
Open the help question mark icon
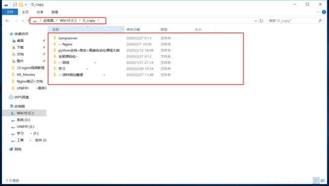(324, 12)
